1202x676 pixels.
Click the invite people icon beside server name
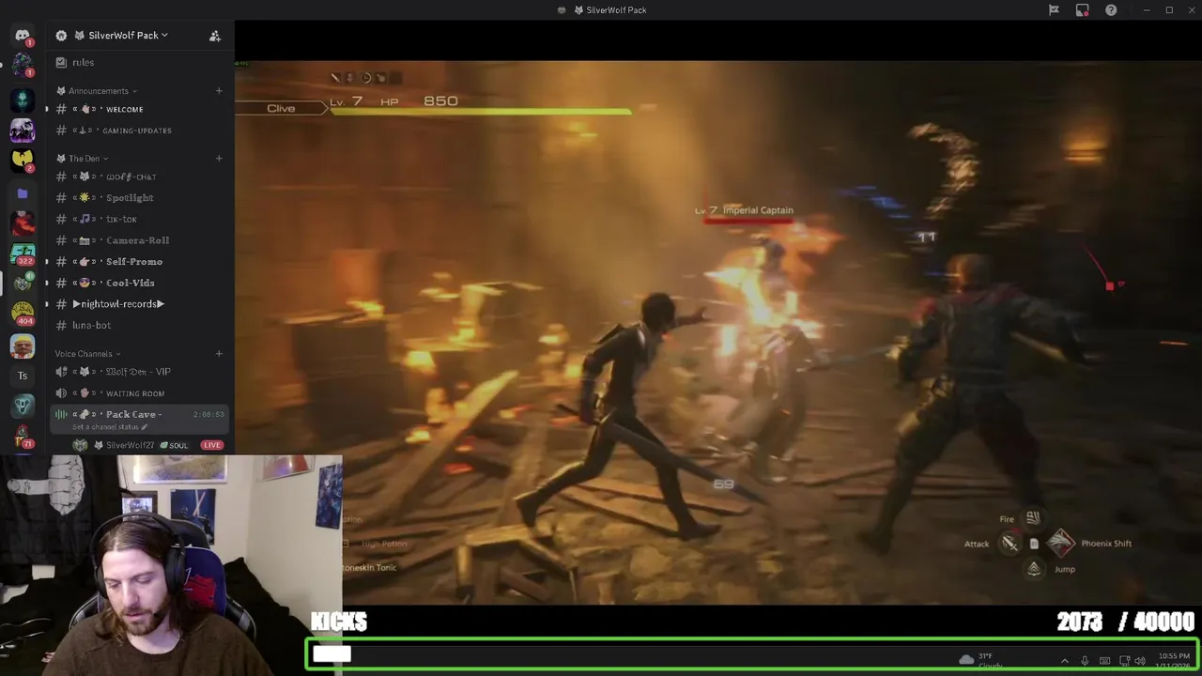point(215,36)
